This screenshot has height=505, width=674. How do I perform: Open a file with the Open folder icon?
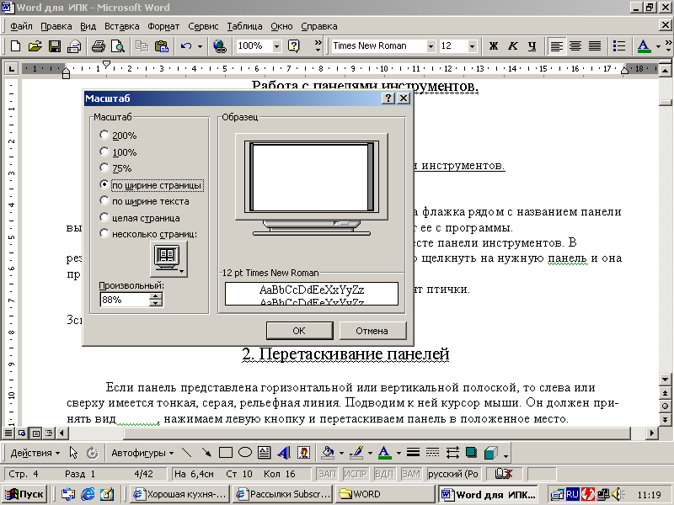point(35,46)
